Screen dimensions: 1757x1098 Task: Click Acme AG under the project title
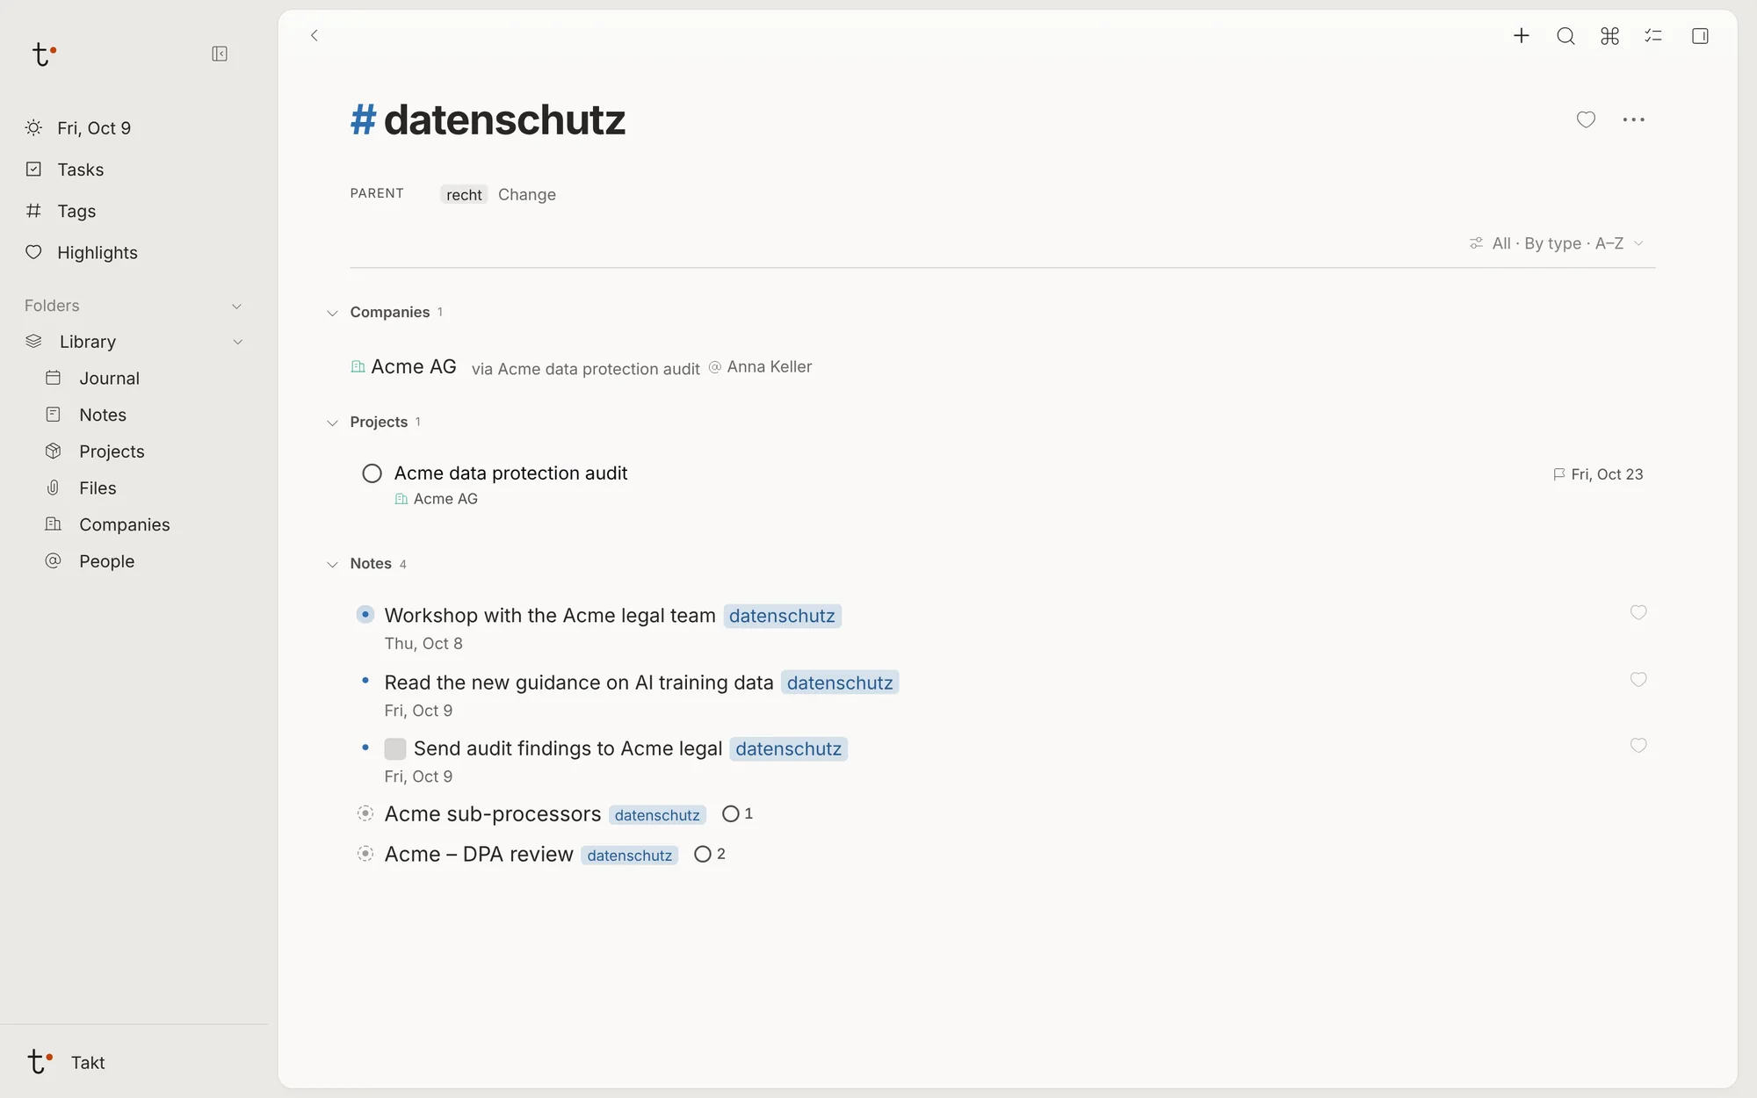pos(445,499)
